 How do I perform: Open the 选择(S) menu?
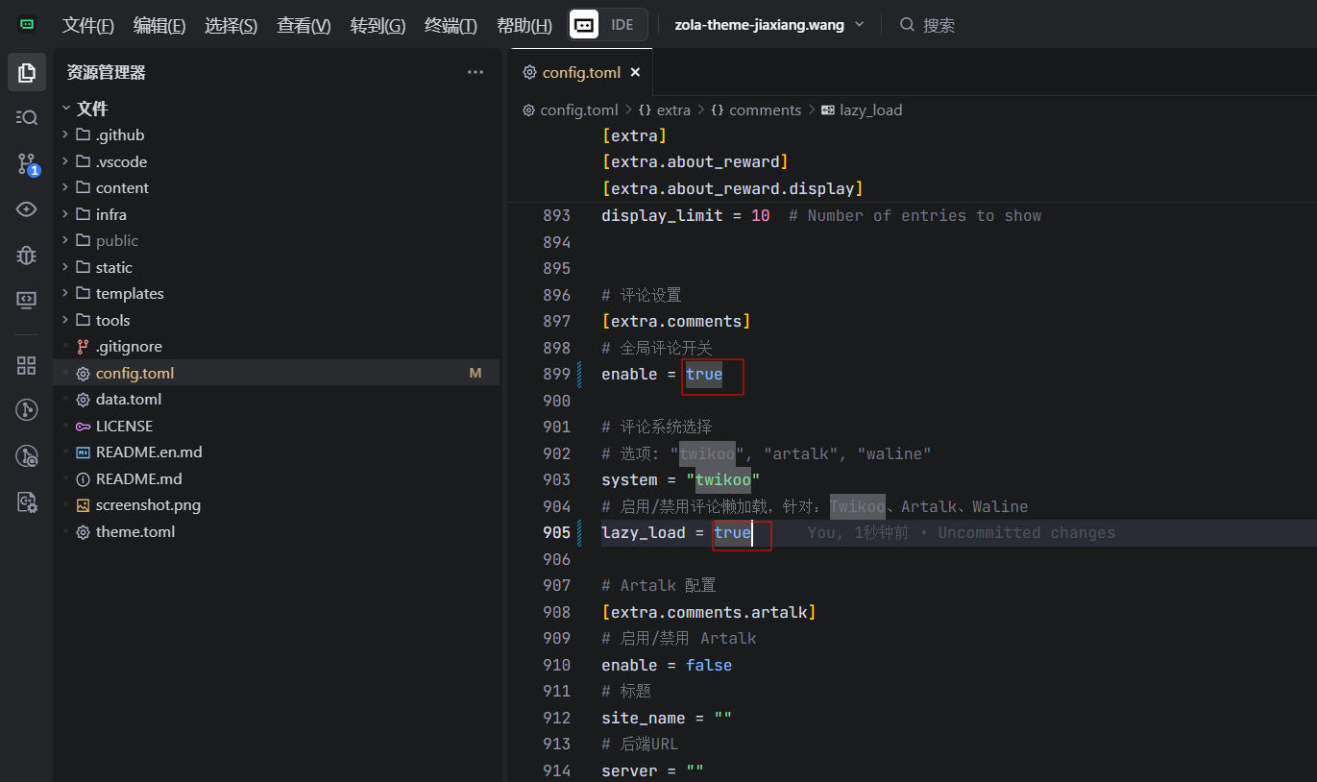point(231,26)
